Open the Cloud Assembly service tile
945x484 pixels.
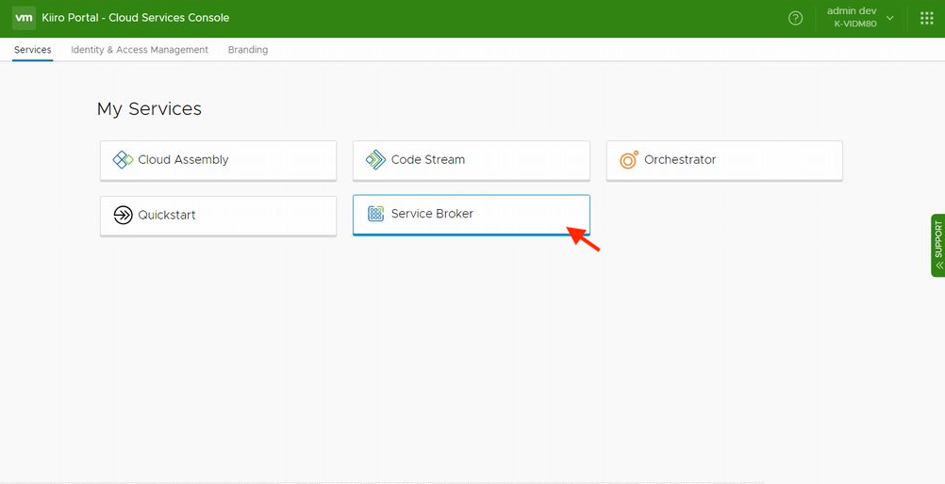point(218,160)
